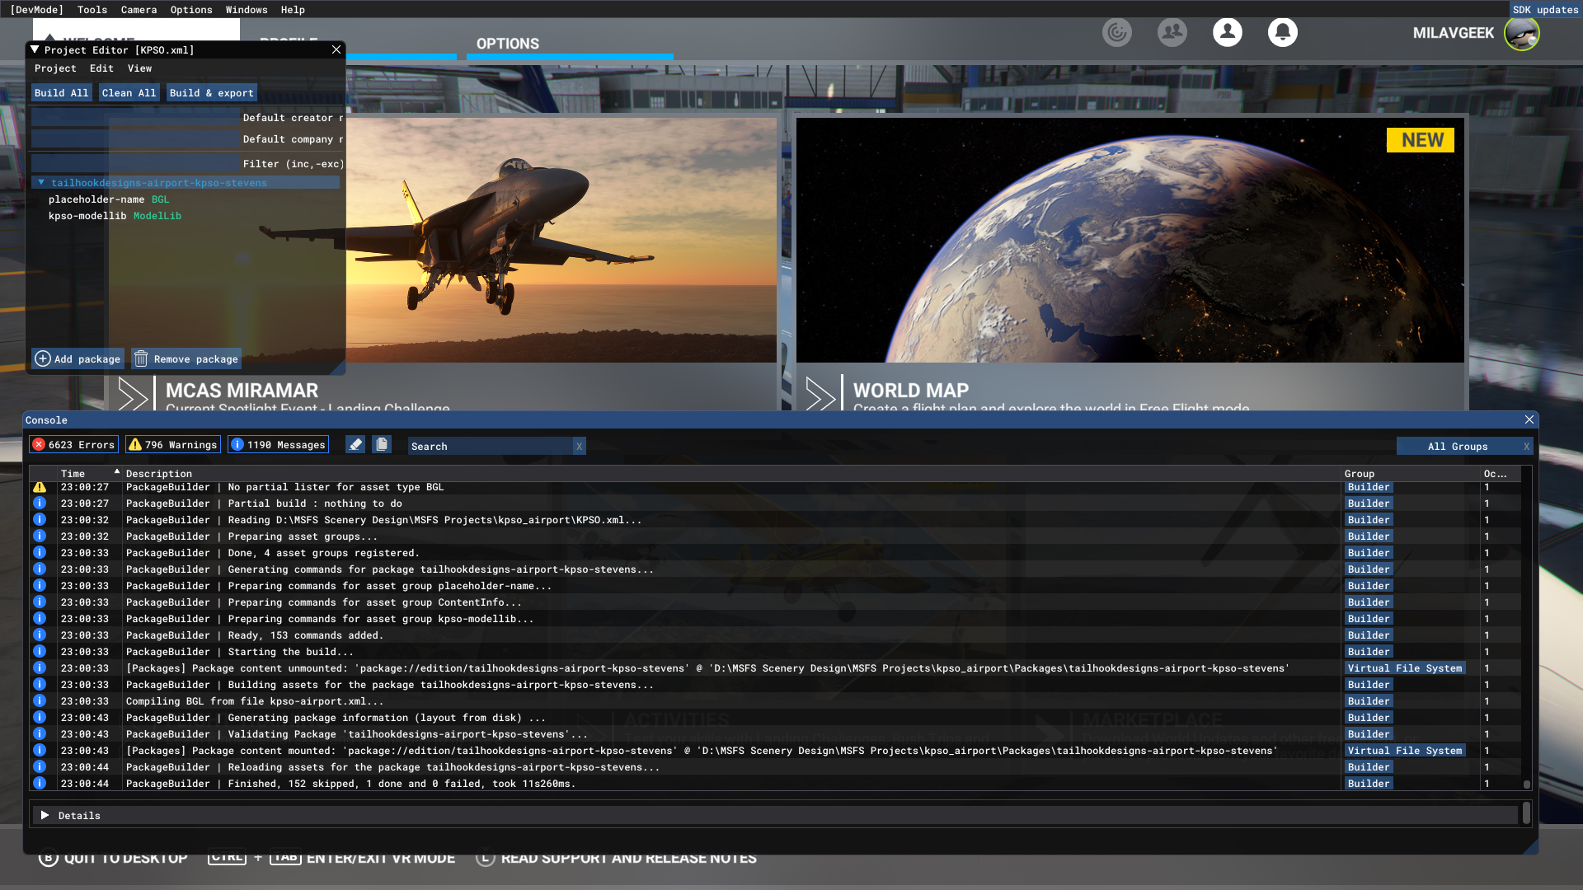Clear the console search with X
1583x890 pixels.
pyautogui.click(x=580, y=447)
